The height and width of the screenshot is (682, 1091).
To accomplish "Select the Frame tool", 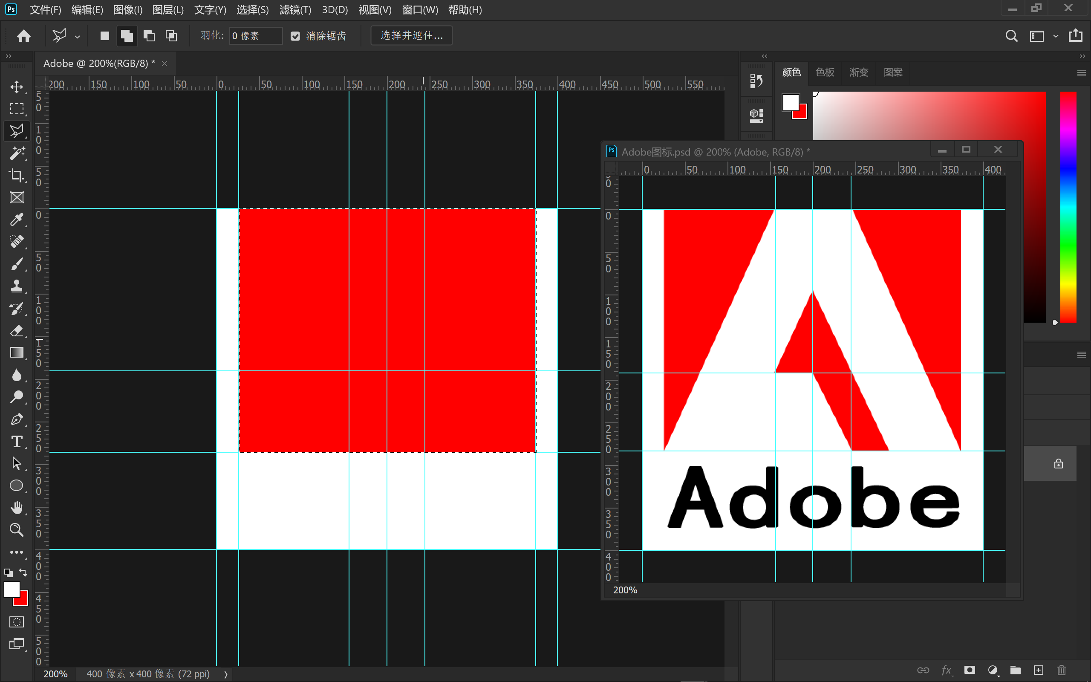I will coord(17,197).
